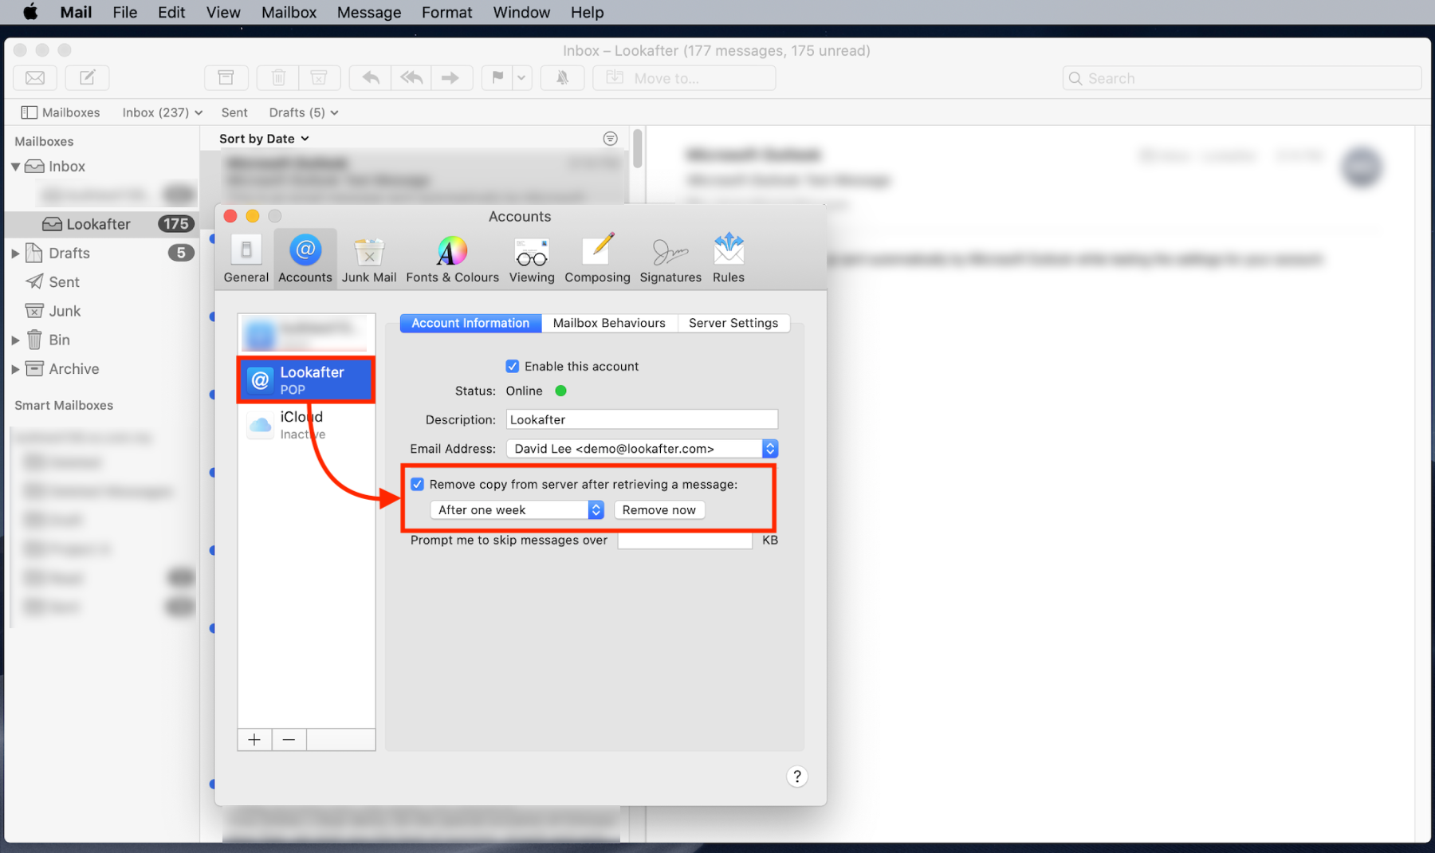This screenshot has width=1435, height=853.
Task: Open the Email Address dropdown
Action: tap(642, 449)
